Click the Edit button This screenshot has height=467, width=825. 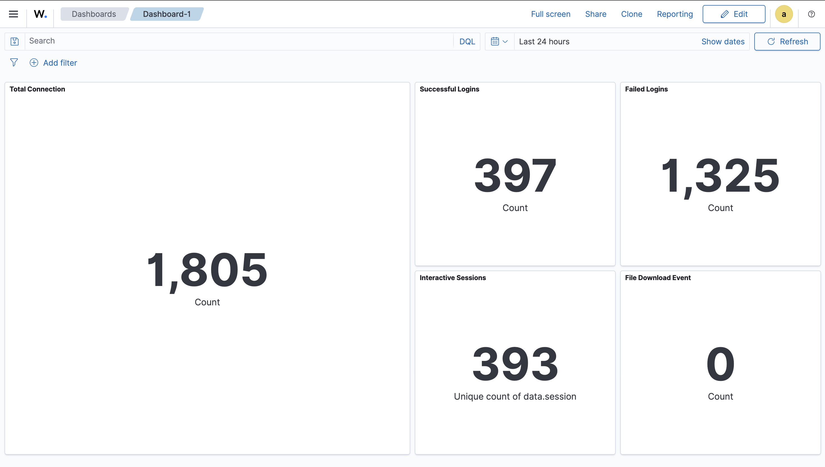734,14
